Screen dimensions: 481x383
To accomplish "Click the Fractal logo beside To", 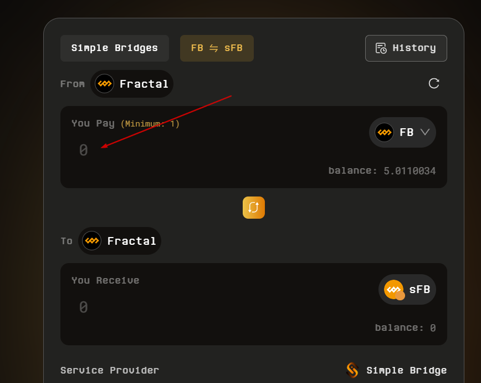I will 91,241.
